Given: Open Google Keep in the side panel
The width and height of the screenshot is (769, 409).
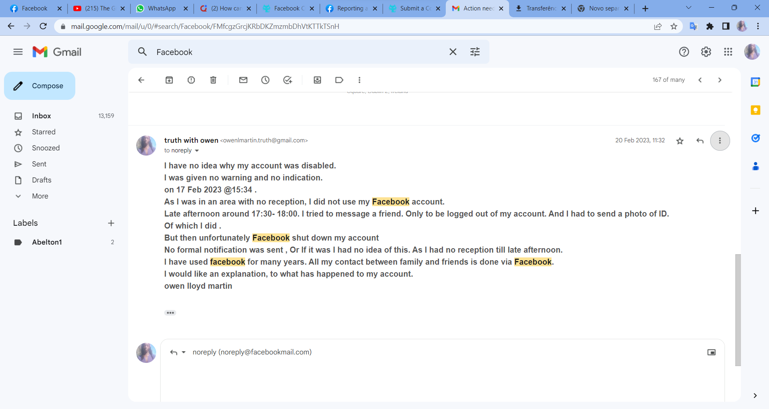Looking at the screenshot, I should 756,110.
